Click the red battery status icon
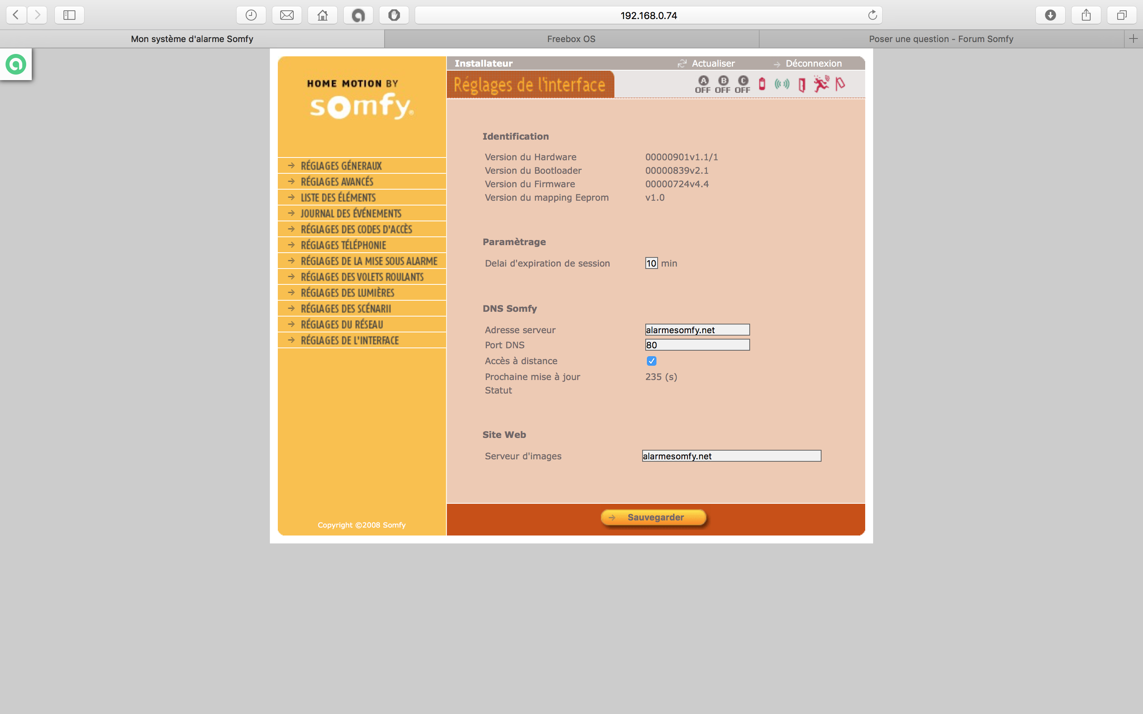The height and width of the screenshot is (714, 1143). (762, 84)
